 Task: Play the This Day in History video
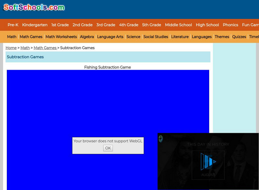click(207, 161)
